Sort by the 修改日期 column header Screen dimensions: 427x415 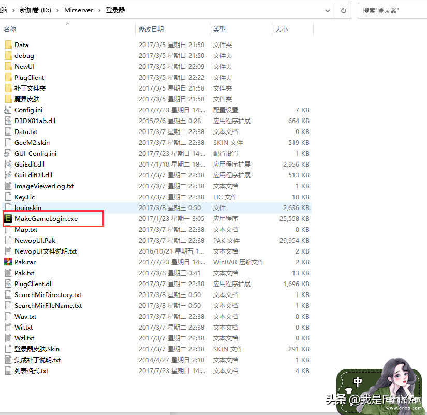pyautogui.click(x=151, y=29)
